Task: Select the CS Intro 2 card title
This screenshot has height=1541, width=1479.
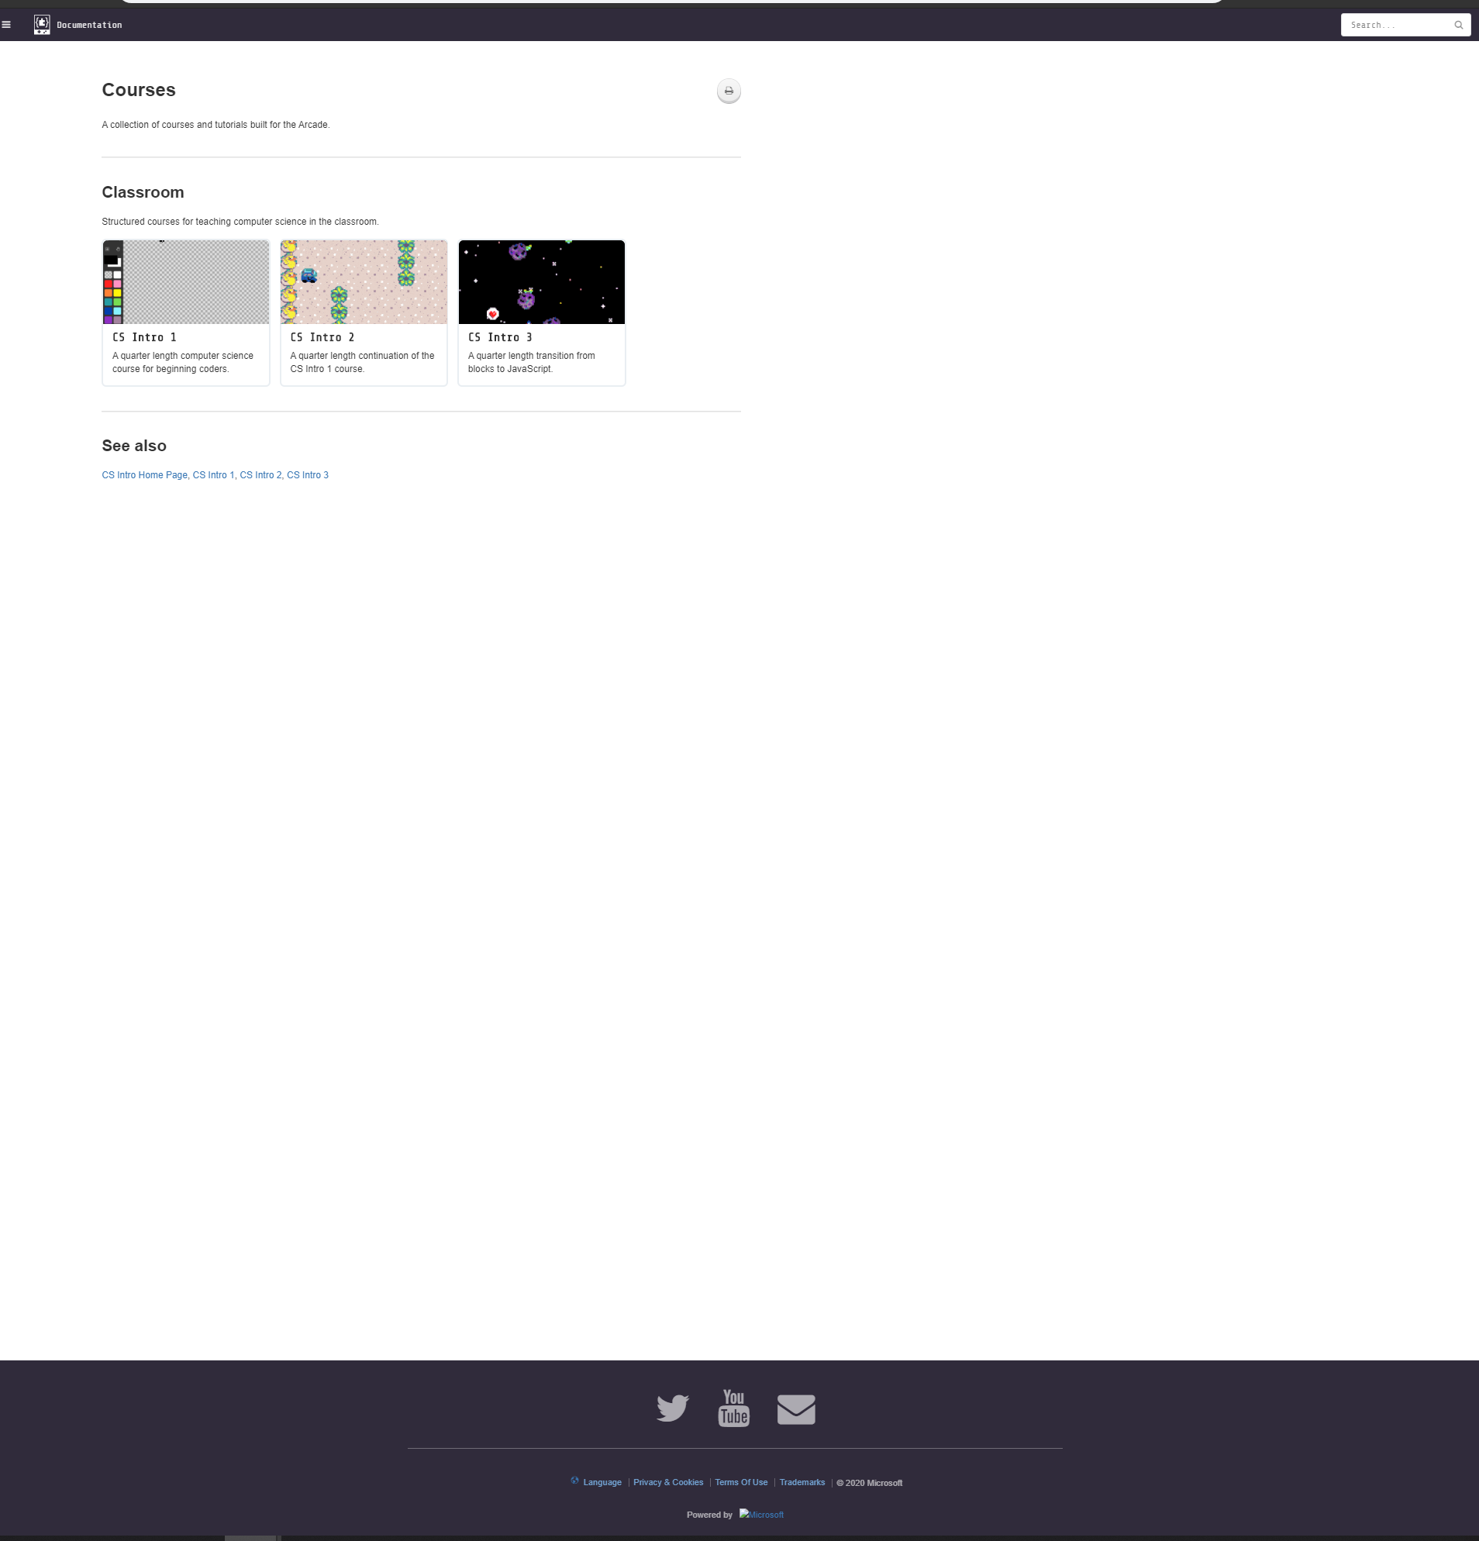Action: pyautogui.click(x=322, y=337)
